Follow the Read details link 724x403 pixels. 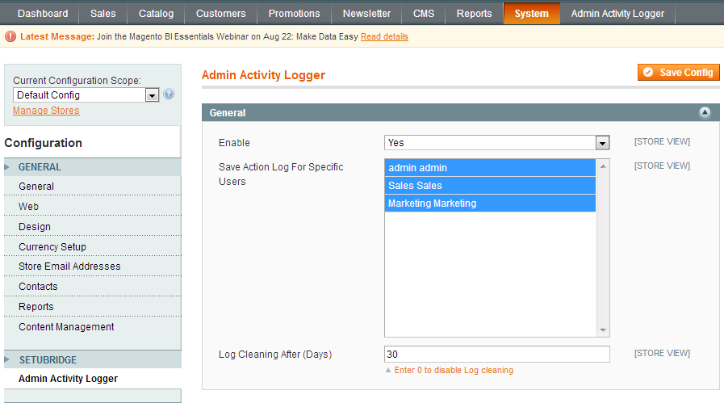[384, 37]
